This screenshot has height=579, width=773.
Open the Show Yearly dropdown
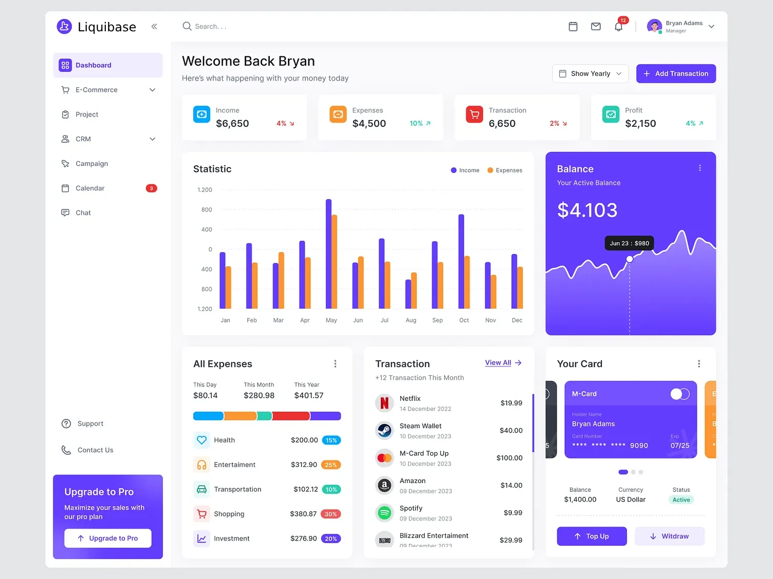tap(590, 74)
